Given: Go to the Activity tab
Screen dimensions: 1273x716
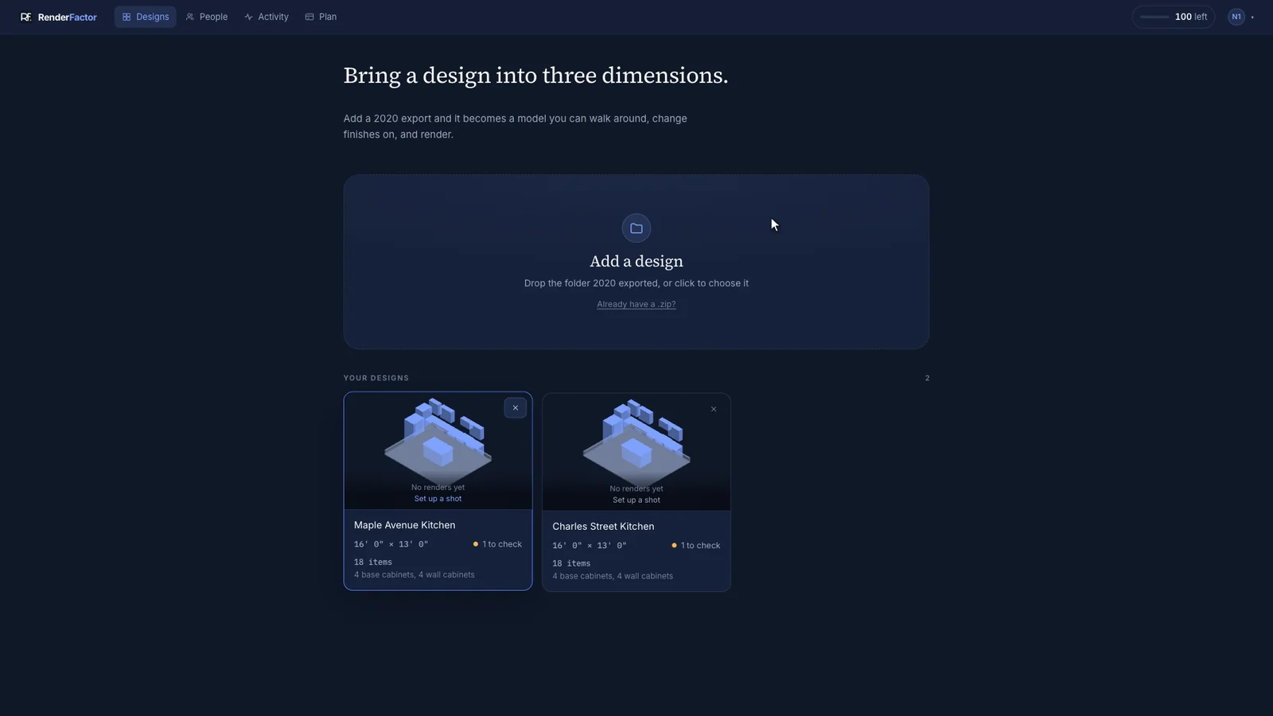Looking at the screenshot, I should [267, 17].
